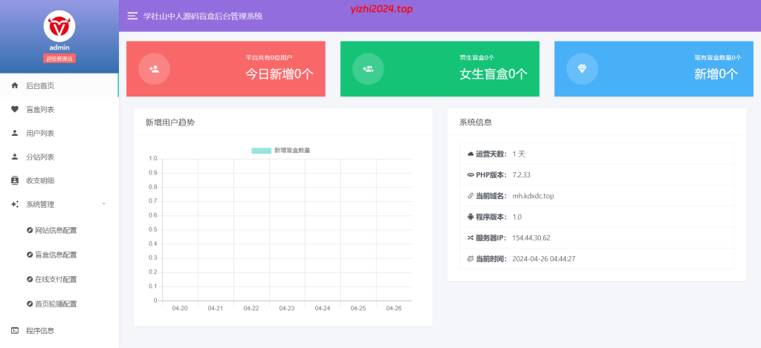Click the heart icon beside 盲盒列表
Image resolution: width=761 pixels, height=348 pixels.
(x=15, y=109)
